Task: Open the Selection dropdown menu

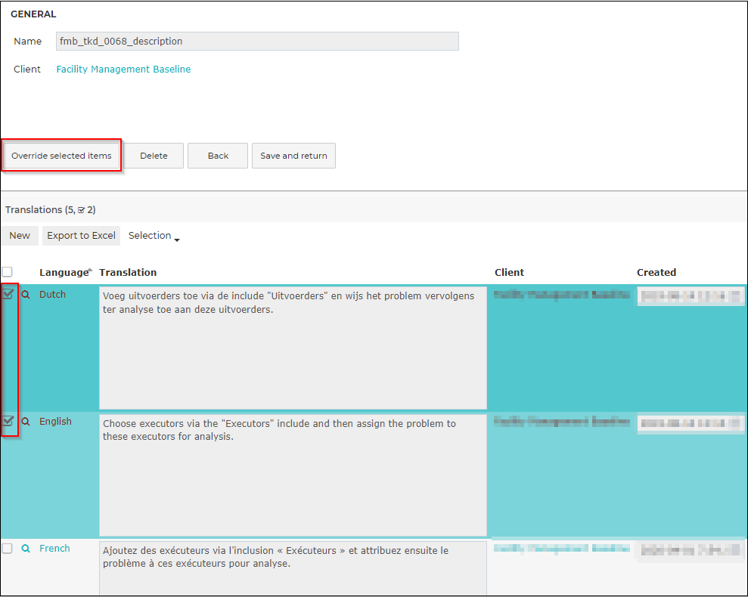Action: click(154, 236)
